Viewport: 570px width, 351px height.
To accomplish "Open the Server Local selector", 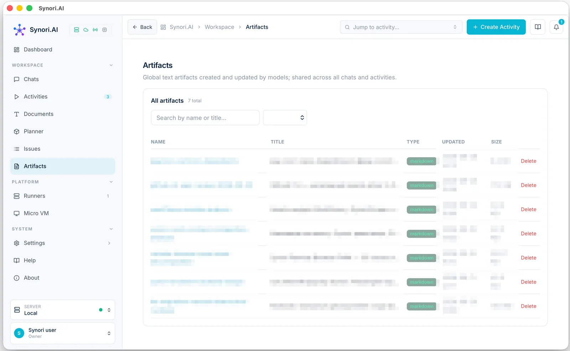I will pos(63,310).
